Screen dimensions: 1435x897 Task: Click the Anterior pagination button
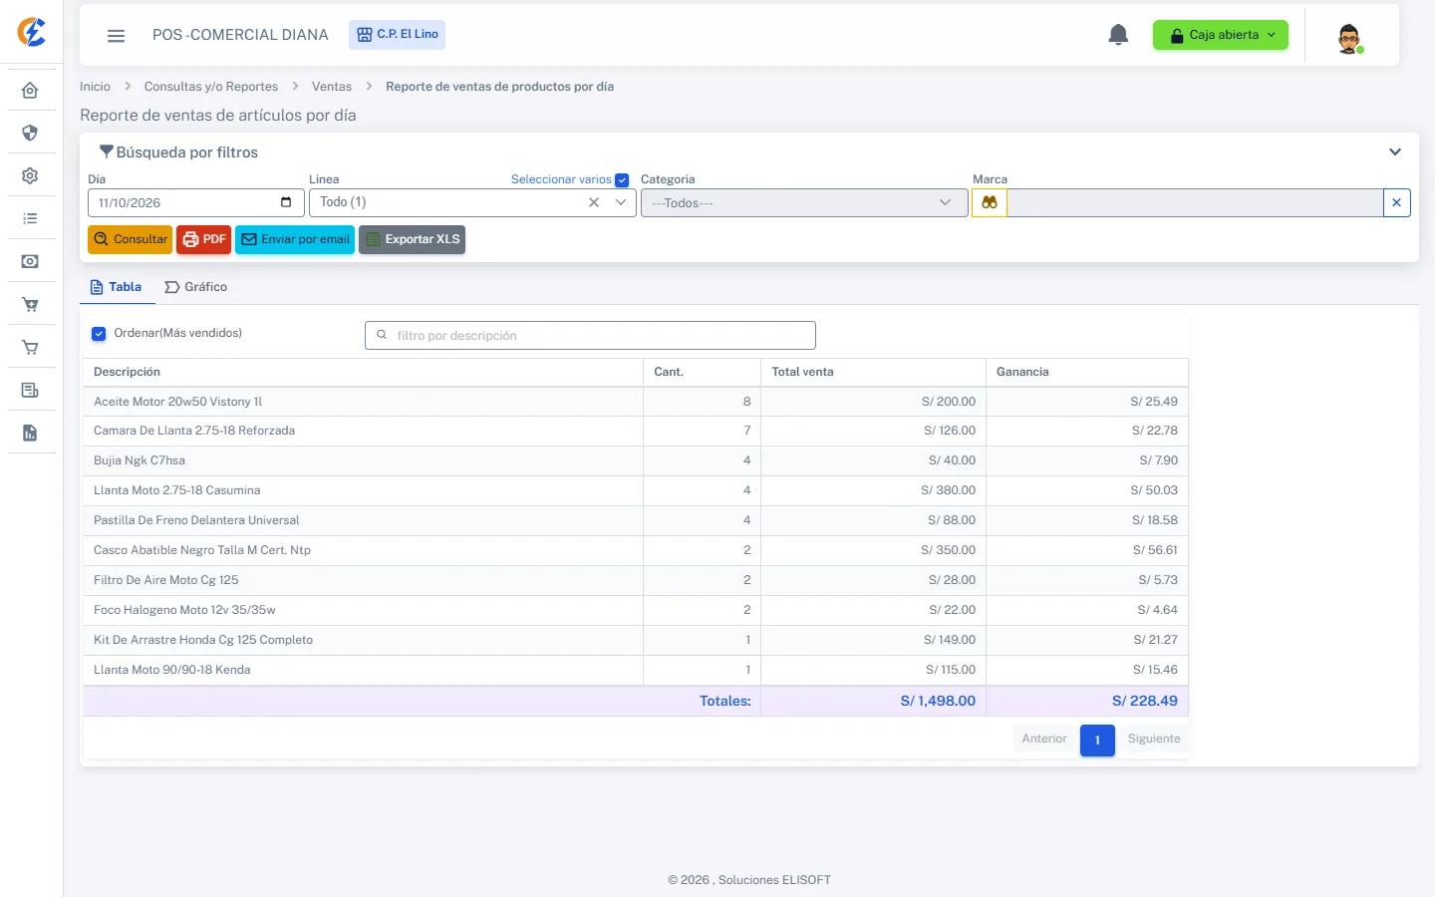(1044, 740)
